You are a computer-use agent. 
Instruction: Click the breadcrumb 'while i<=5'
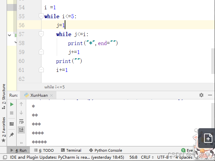click(54, 87)
